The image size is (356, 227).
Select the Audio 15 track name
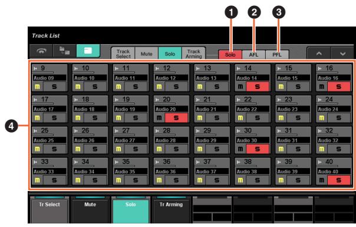point(294,78)
